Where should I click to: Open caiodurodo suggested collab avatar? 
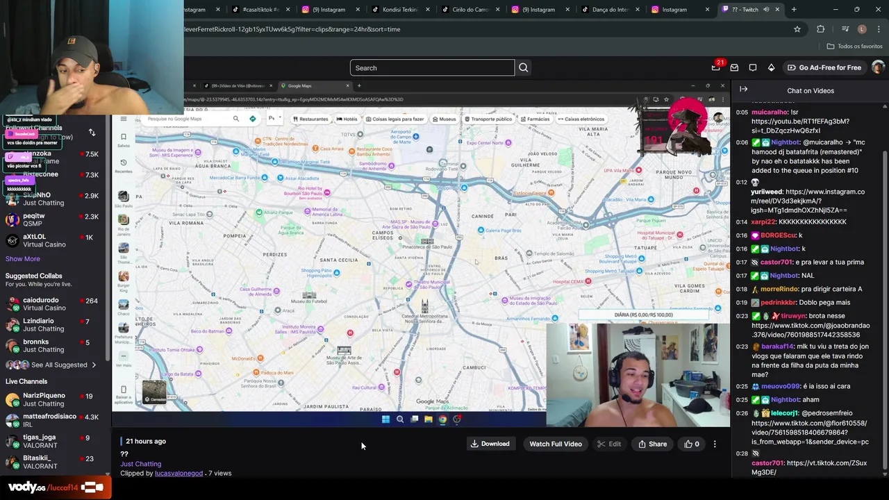coord(12,304)
